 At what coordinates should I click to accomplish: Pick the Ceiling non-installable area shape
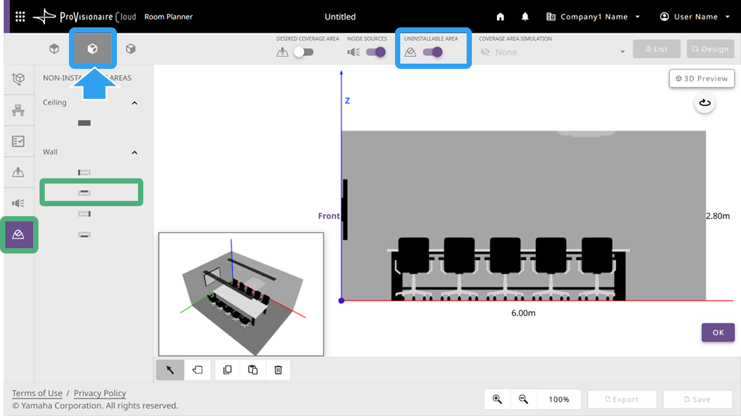tap(84, 123)
